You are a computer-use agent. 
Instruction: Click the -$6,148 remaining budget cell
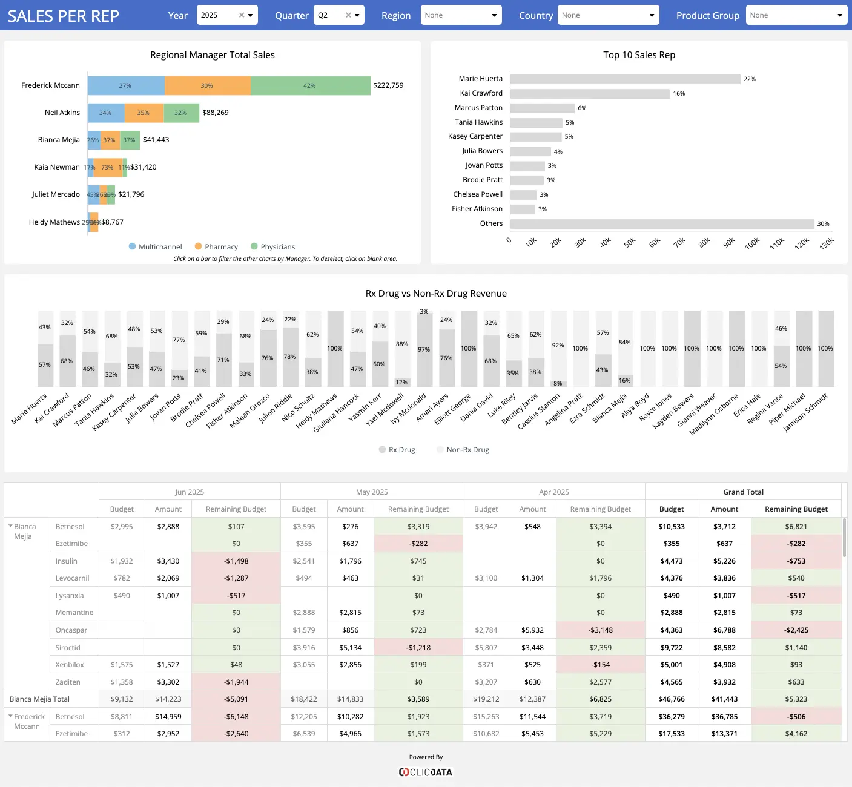(x=236, y=716)
